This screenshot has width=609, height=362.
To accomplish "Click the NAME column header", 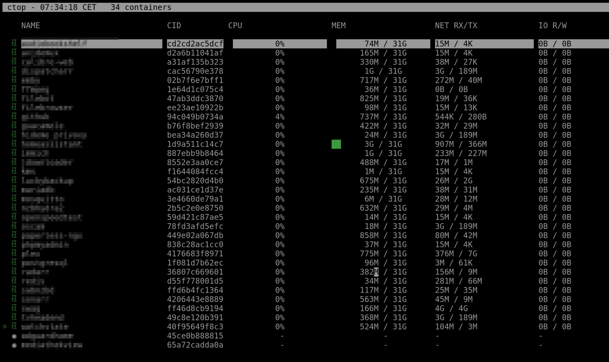I will coord(30,25).
